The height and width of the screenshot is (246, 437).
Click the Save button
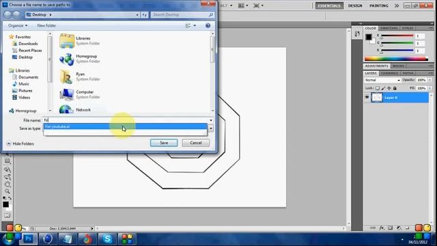click(164, 143)
